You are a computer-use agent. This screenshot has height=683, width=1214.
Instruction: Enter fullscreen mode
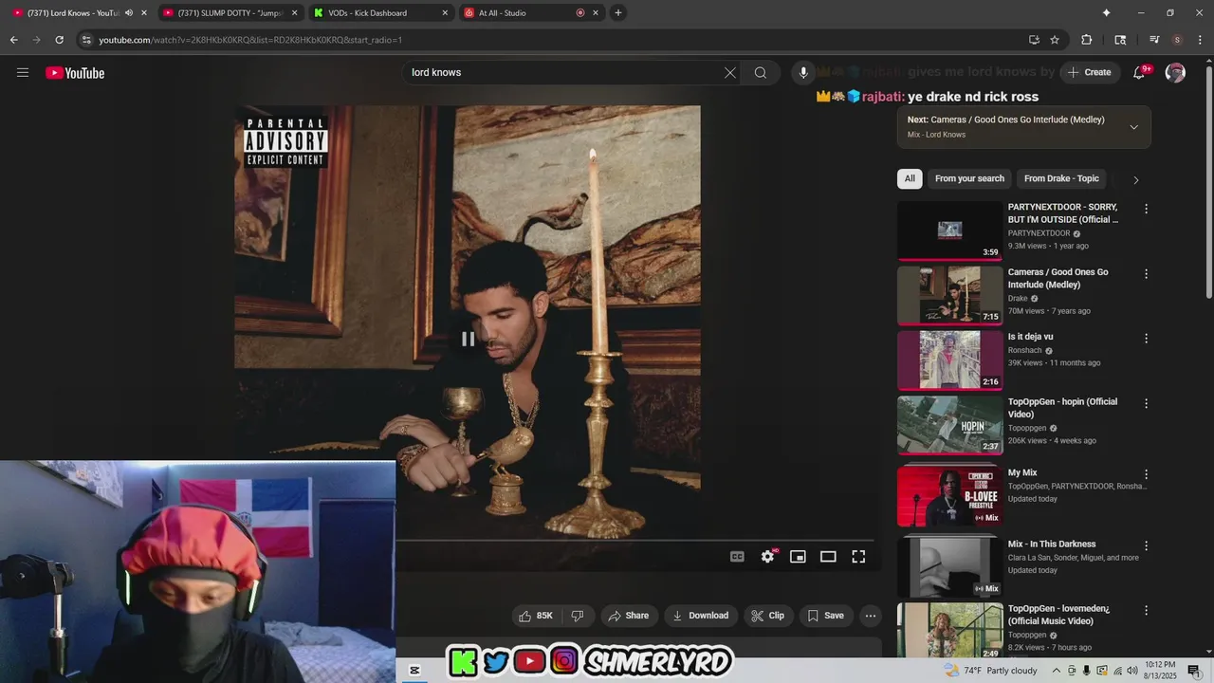(858, 557)
